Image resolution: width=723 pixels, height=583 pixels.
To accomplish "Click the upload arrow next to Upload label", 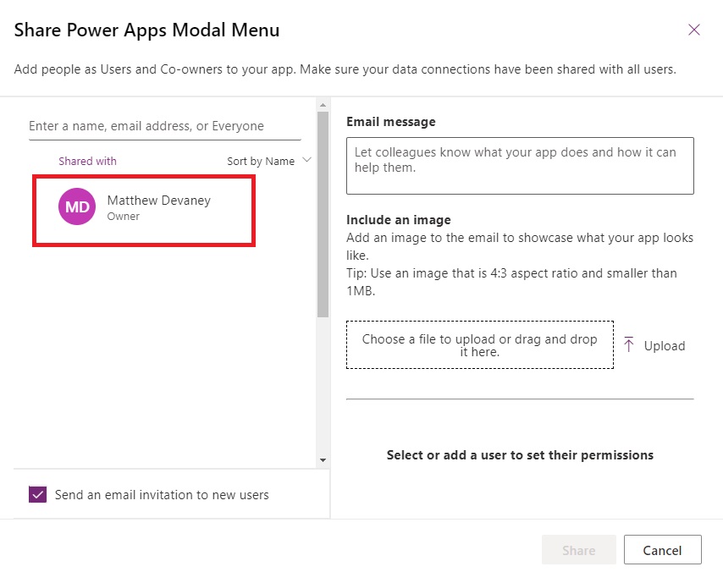I will coord(629,344).
